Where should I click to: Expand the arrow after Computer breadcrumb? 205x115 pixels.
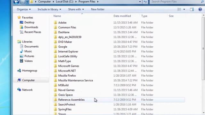[53, 2]
